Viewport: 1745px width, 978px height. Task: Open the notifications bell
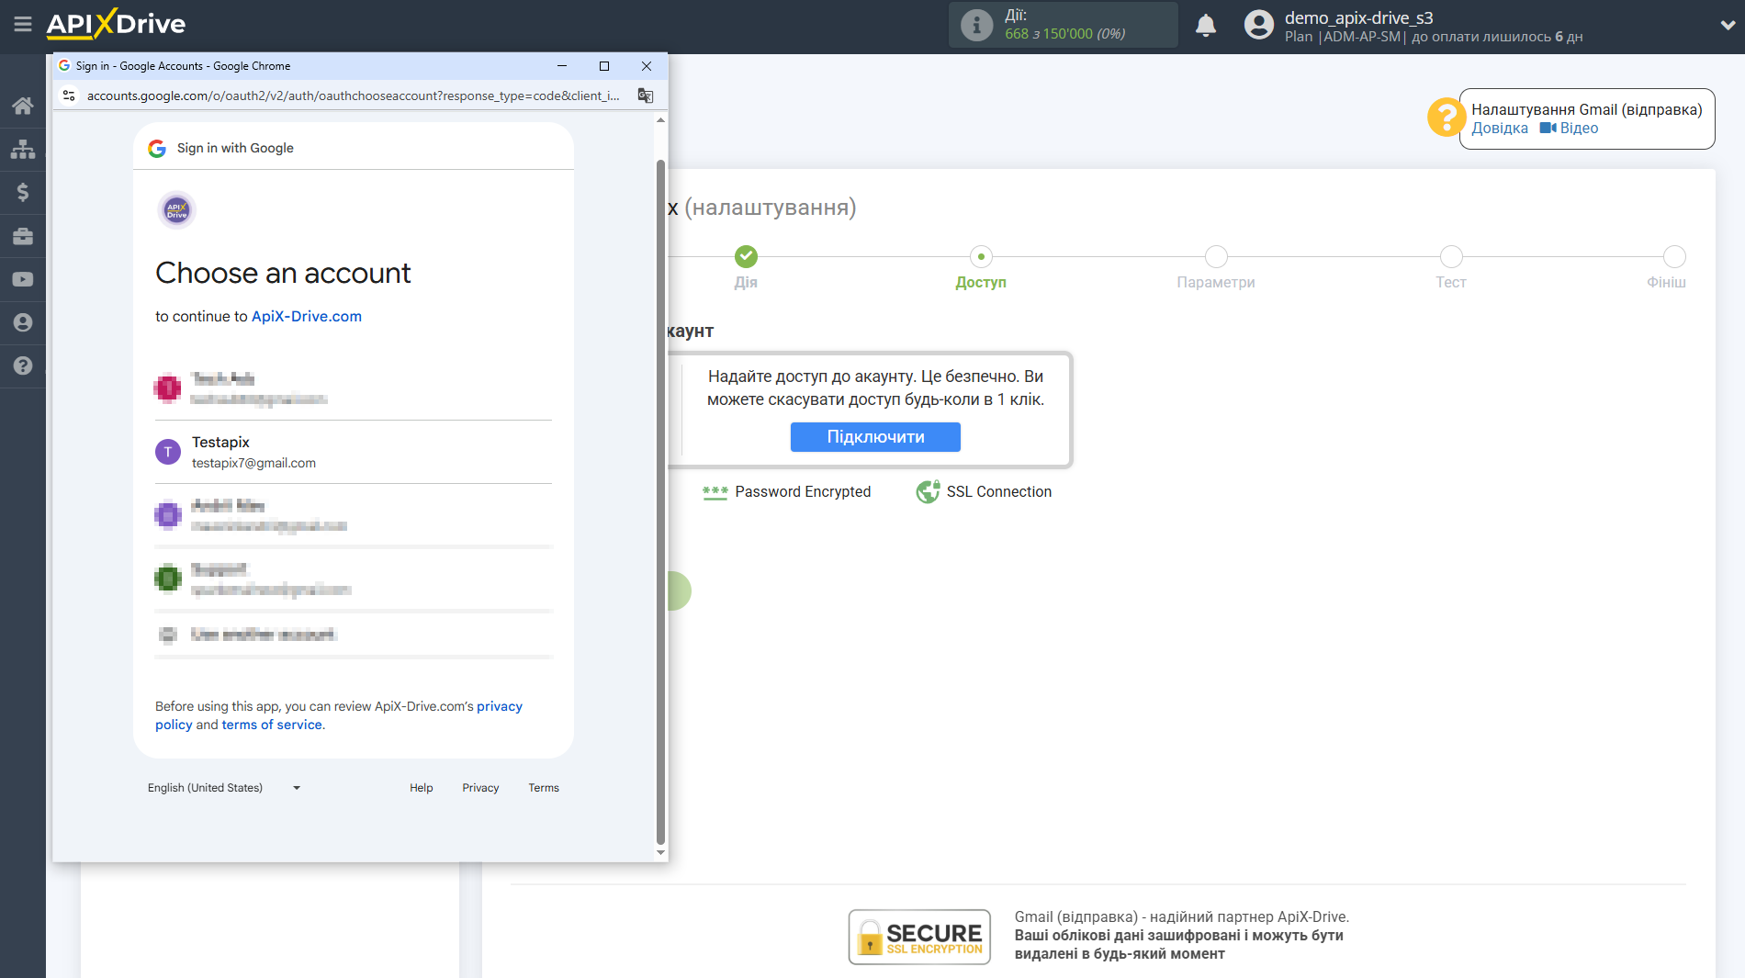coord(1206,25)
